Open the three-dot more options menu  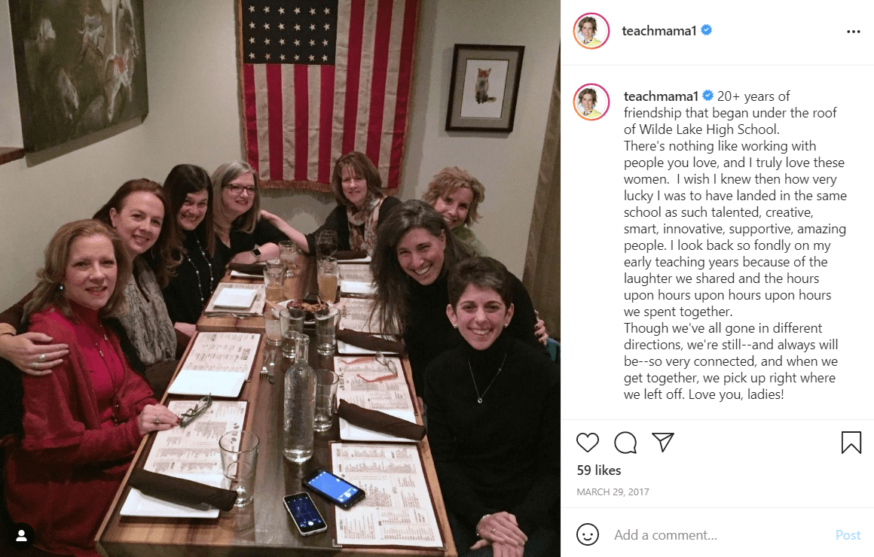(853, 32)
